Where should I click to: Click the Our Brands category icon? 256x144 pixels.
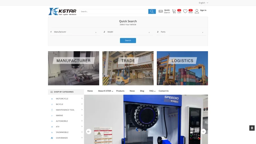[52, 138]
